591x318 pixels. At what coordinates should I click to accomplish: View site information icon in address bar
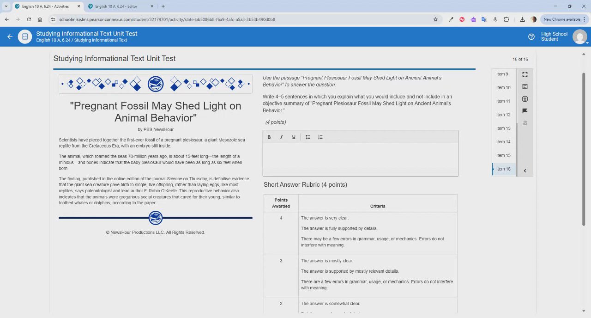(53, 19)
